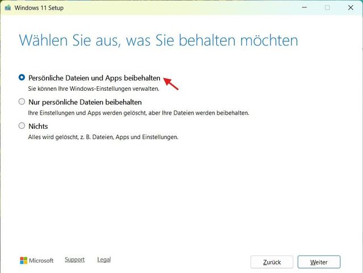This screenshot has height=273, width=363.
Task: Select 'Persönliche Dateien und Apps beibehalten' radio button
Action: click(x=22, y=77)
